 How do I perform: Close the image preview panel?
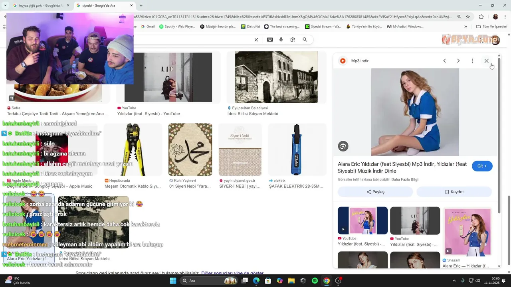click(x=486, y=61)
